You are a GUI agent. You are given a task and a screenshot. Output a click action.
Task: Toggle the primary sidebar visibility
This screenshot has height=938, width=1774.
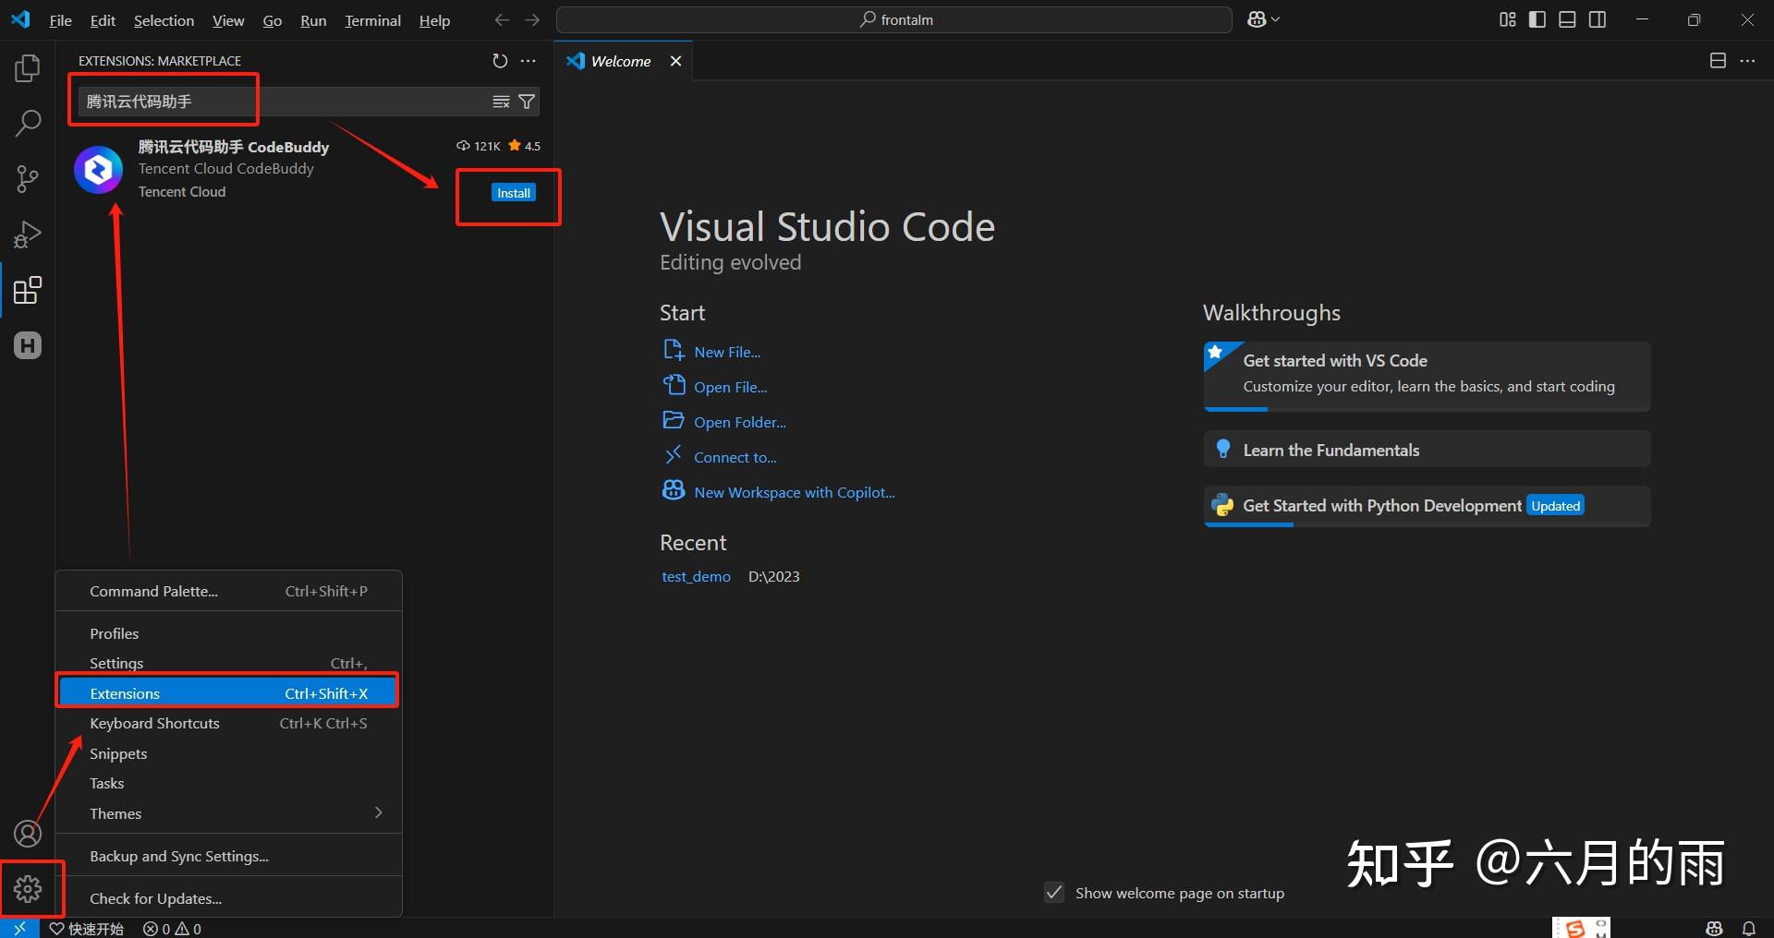pyautogui.click(x=1536, y=18)
